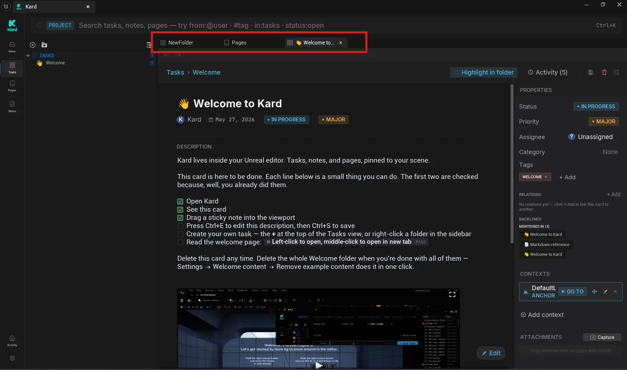Click the Unreal Engine logo icon
The image size is (627, 370).
point(6,6)
